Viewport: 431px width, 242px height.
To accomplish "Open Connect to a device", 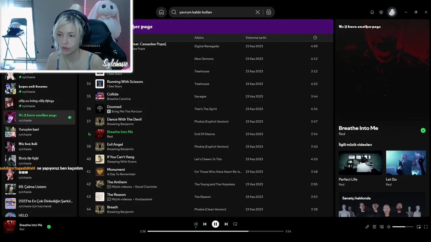I will point(382,227).
